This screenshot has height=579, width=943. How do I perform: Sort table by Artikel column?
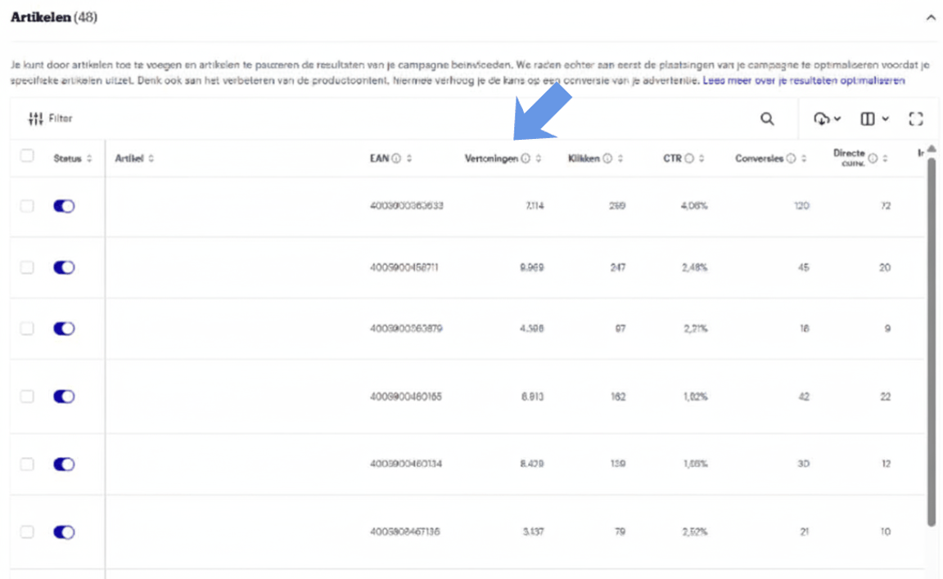(151, 159)
